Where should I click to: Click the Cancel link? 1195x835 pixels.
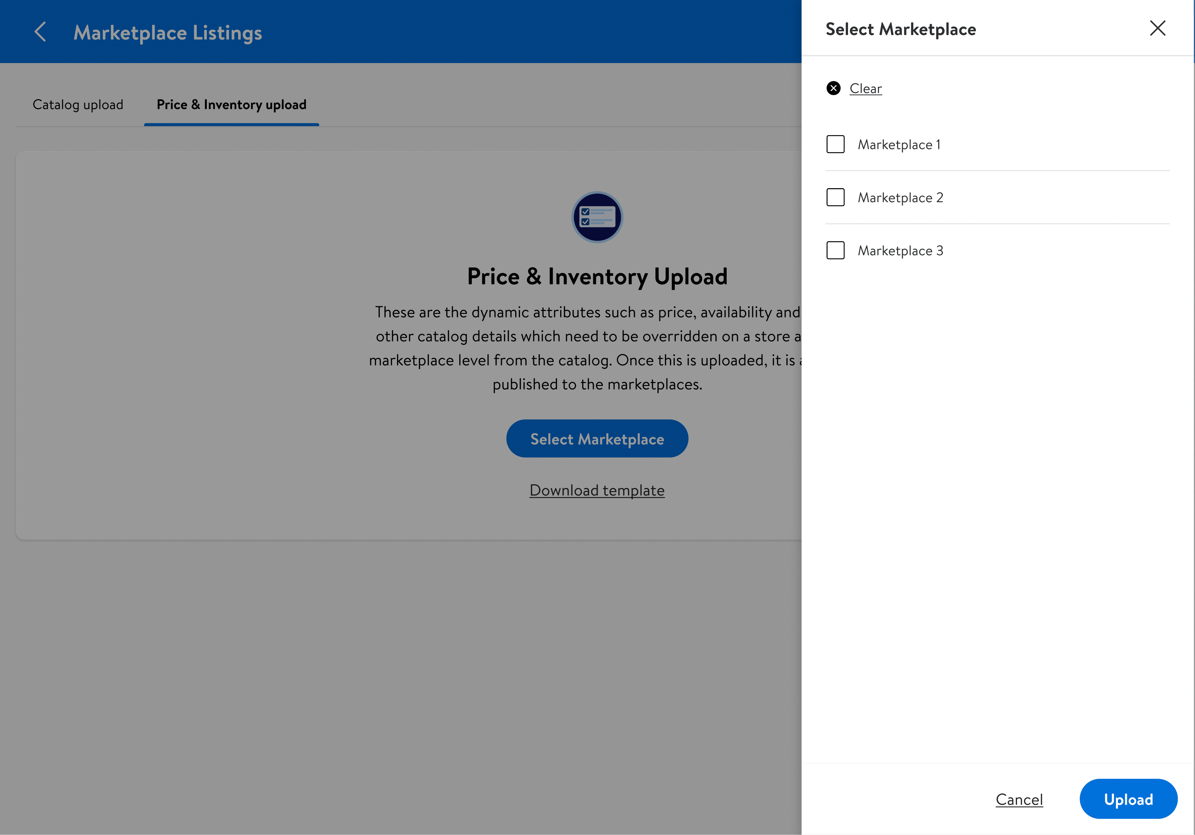tap(1019, 800)
